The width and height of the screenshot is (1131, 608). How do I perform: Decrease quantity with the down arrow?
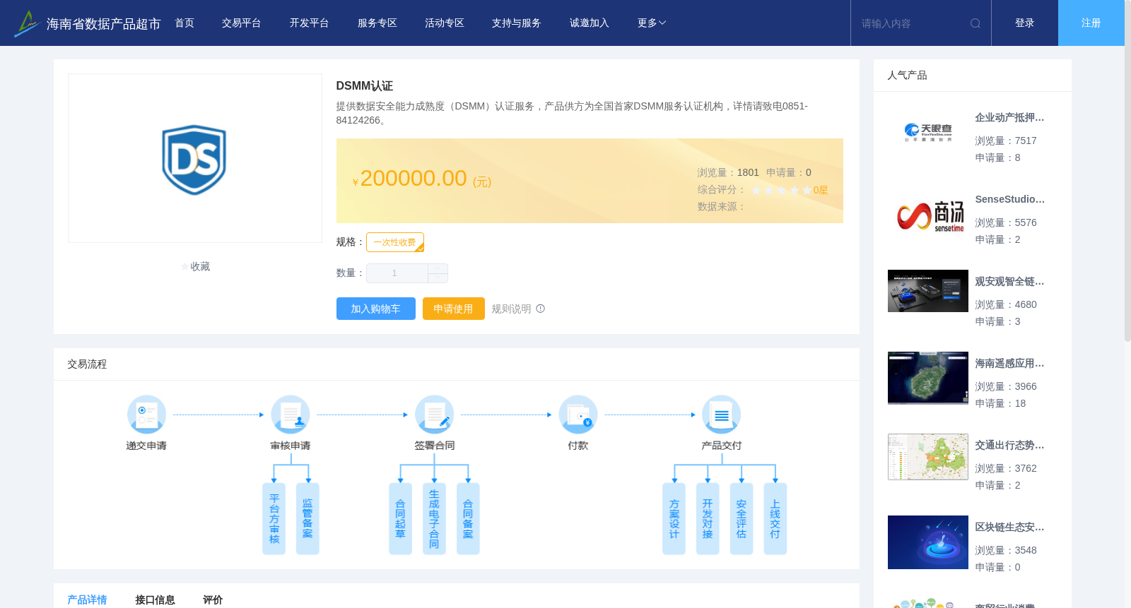pyautogui.click(x=438, y=278)
